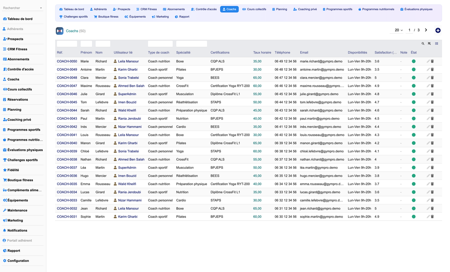Switch to Adhérents top tab
The height and width of the screenshot is (272, 450).
click(98, 9)
